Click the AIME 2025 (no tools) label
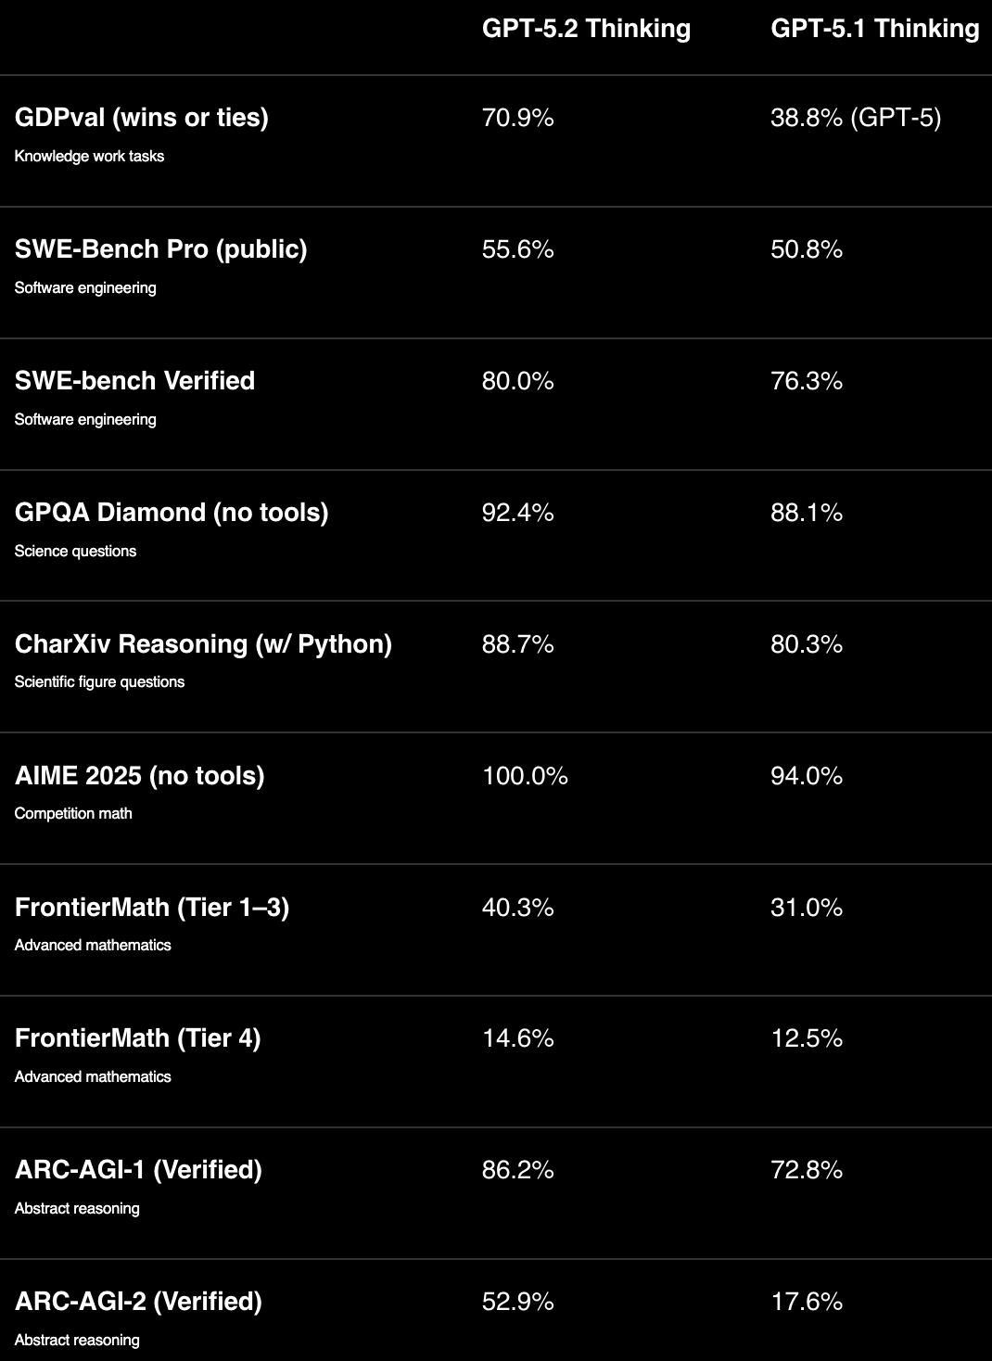 (139, 776)
